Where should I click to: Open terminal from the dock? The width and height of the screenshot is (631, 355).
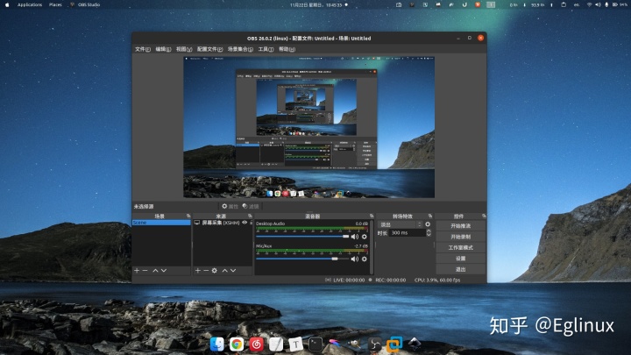[x=315, y=344]
